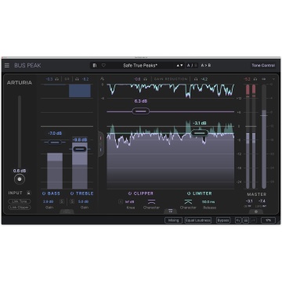Toggle the CLIPPER power button

130,193
